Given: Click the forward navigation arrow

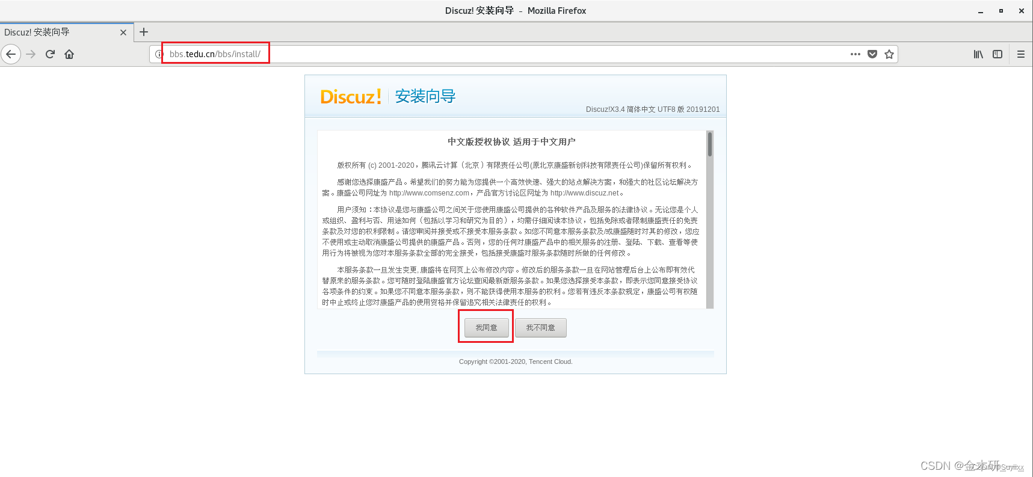Looking at the screenshot, I should (31, 54).
